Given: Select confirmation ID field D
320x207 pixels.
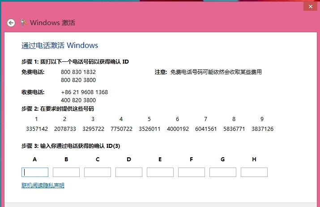Looking at the screenshot, I should click(x=129, y=172).
